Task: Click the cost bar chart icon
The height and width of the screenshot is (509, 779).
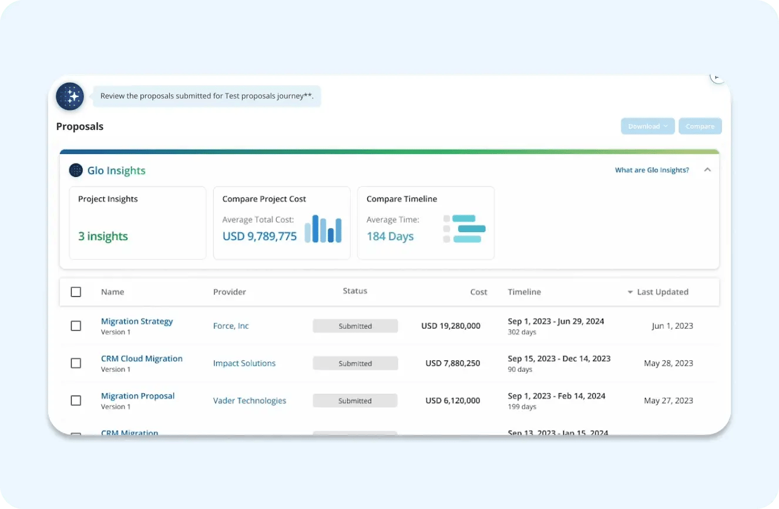Action: [324, 229]
